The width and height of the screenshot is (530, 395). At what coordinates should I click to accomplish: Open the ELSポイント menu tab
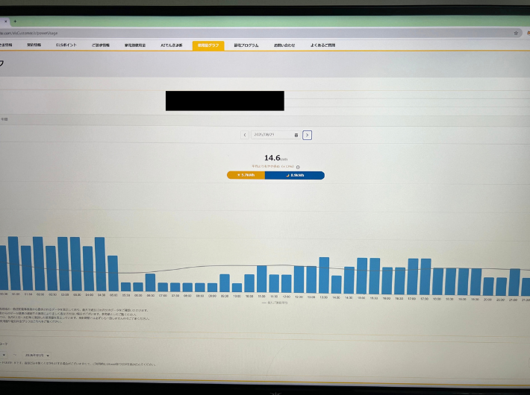pyautogui.click(x=66, y=45)
